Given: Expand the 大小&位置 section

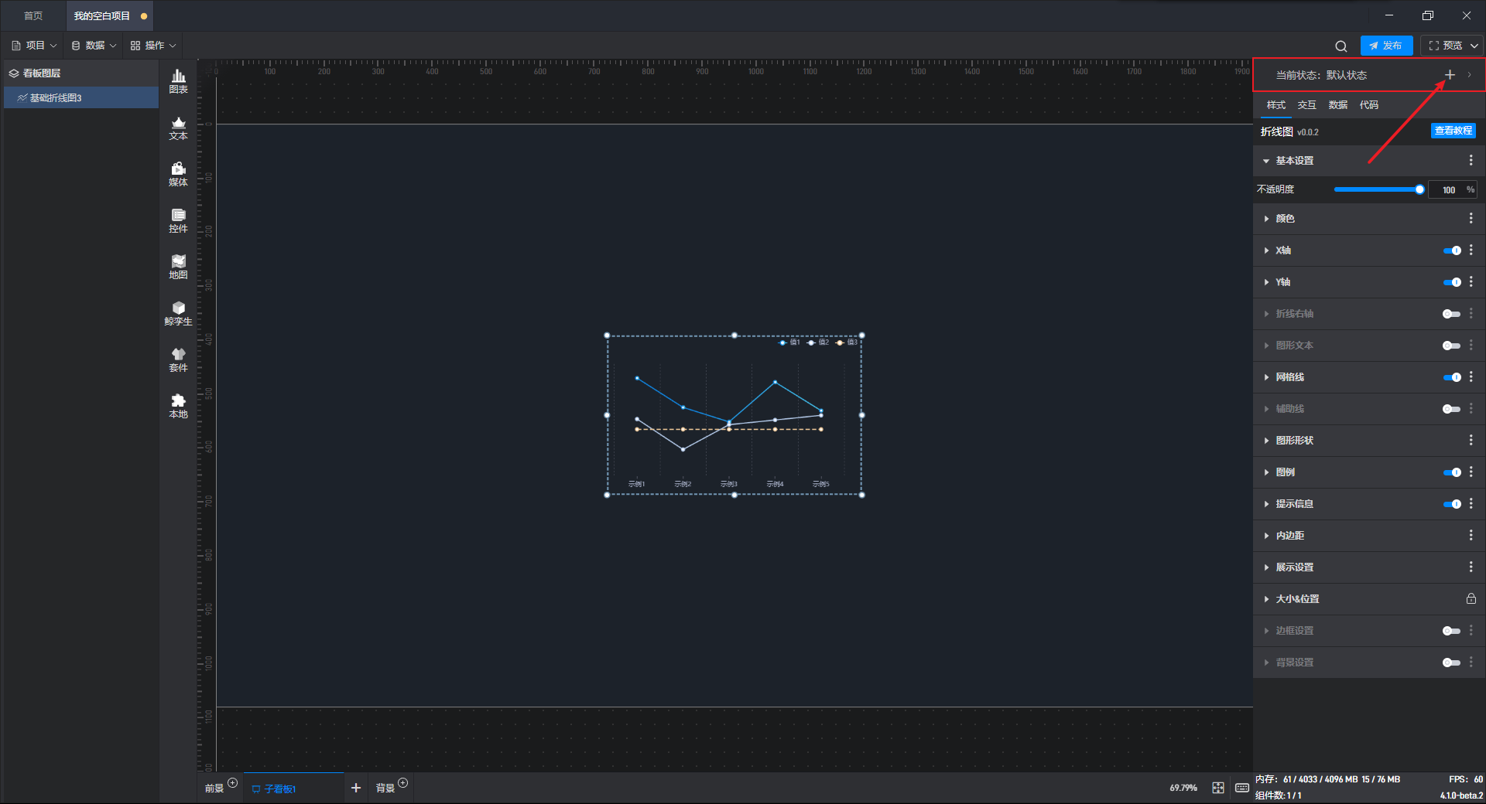Looking at the screenshot, I should (x=1266, y=599).
